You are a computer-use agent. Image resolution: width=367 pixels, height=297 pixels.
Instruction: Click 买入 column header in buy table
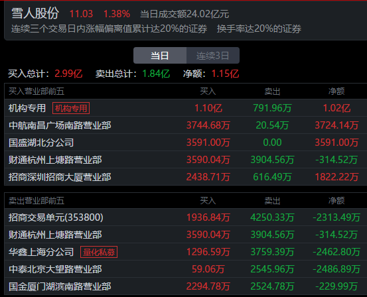coord(208,91)
